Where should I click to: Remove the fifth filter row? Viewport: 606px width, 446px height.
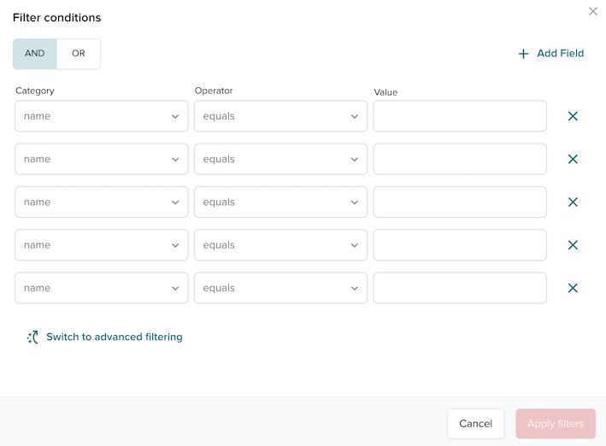coord(573,288)
